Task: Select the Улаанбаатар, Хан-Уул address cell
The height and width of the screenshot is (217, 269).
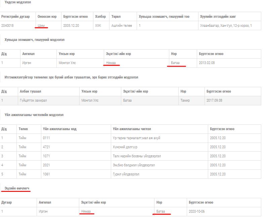Action: (226, 25)
